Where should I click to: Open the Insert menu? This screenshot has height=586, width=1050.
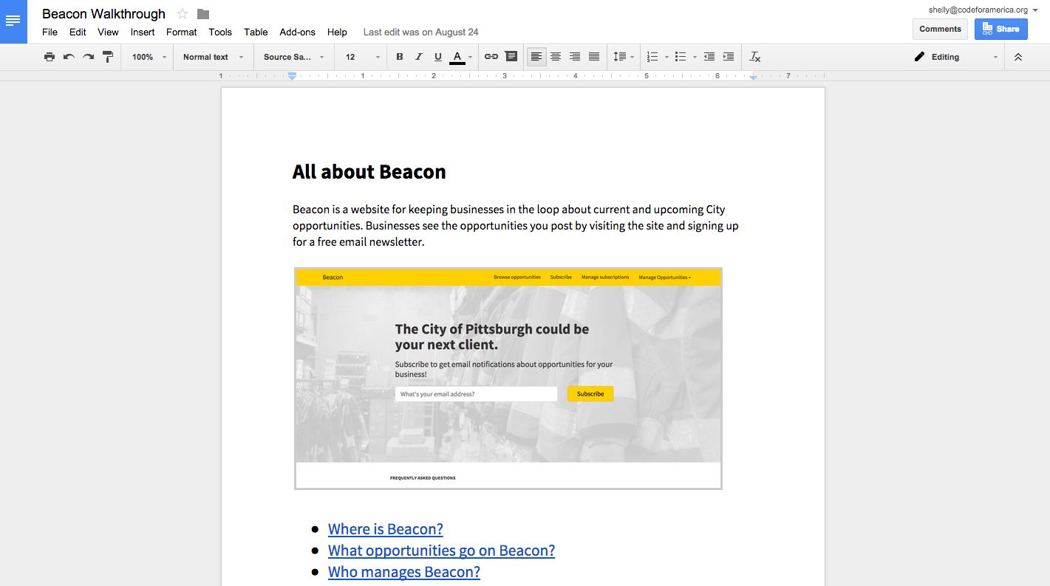(143, 32)
